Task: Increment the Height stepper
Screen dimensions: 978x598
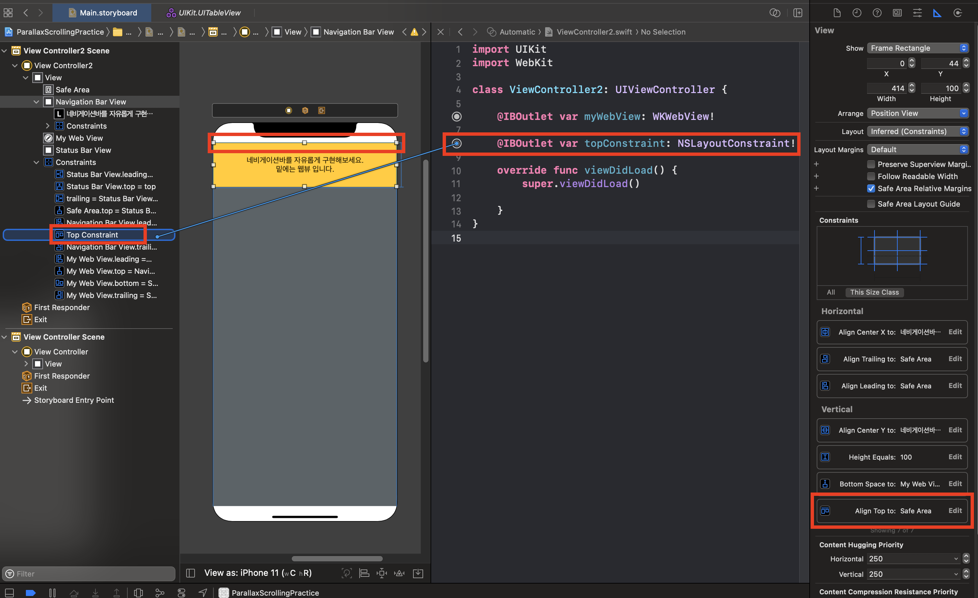Action: [966, 86]
